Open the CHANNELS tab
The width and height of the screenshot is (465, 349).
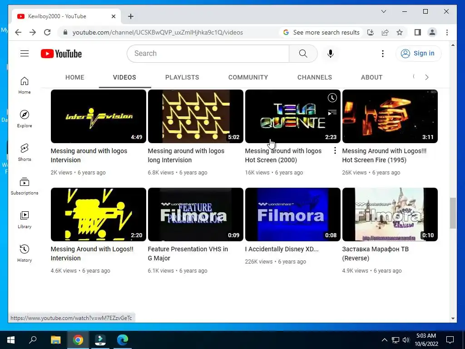point(315,77)
